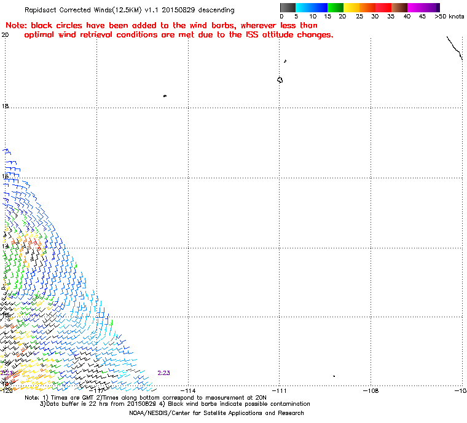Click the red "optimal wind retrieval conditions" line
This screenshot has height=423, width=467.
(179, 35)
